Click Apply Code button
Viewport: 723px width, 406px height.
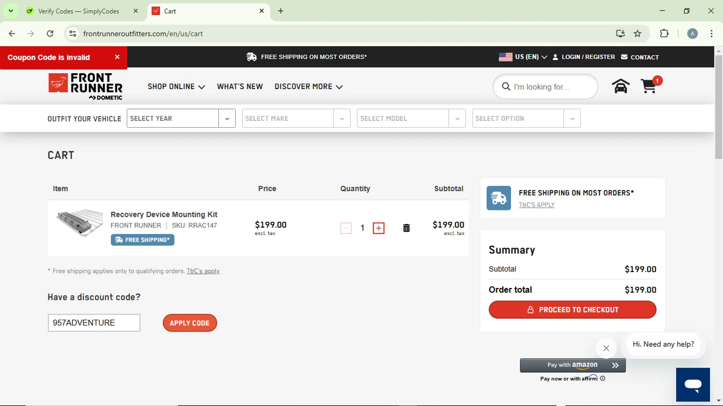pyautogui.click(x=189, y=323)
